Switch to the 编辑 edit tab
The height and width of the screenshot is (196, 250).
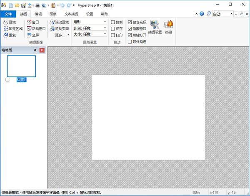(x=38, y=14)
